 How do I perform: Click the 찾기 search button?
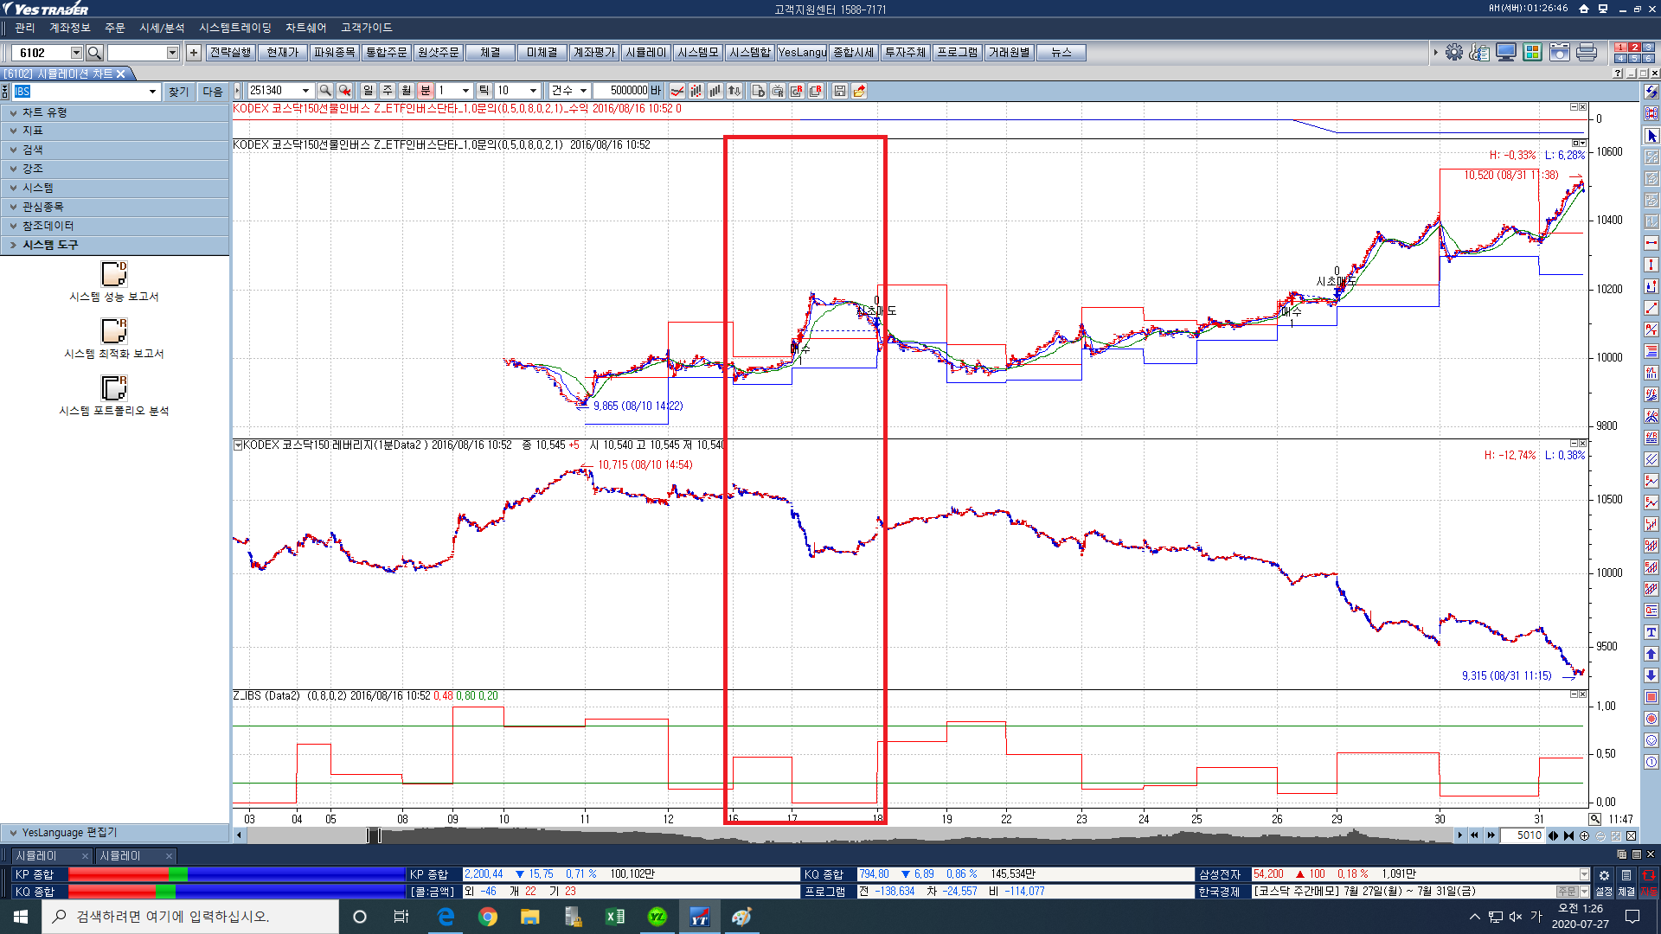[x=178, y=92]
